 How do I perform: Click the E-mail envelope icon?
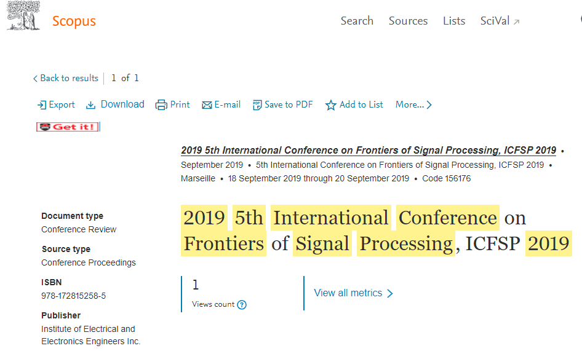pyautogui.click(x=207, y=105)
